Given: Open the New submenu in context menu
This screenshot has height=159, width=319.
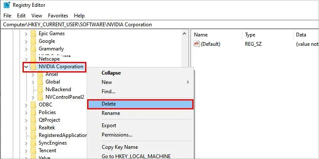Looking at the screenshot, I should click(x=140, y=82).
